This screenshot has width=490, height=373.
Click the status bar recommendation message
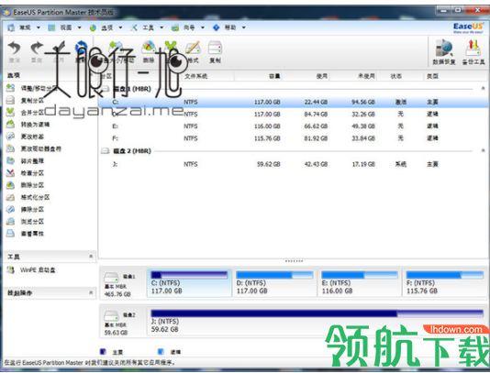[x=89, y=363]
